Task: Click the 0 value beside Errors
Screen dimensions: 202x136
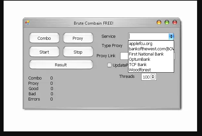Action: (x=52, y=99)
